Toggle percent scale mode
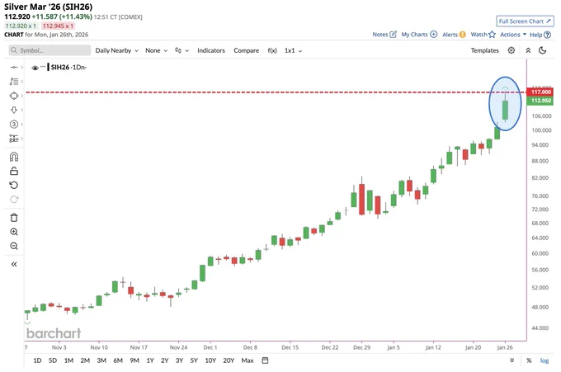This screenshot has width=561, height=372. pyautogui.click(x=529, y=360)
